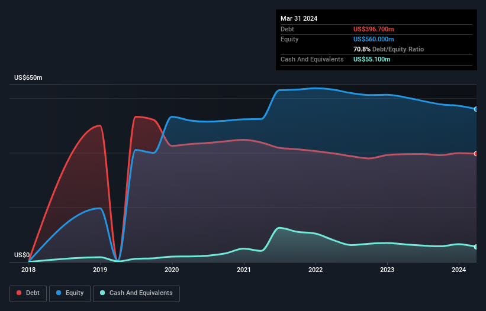Click the tooltip's Cash And Equivalents label

pyautogui.click(x=312, y=59)
